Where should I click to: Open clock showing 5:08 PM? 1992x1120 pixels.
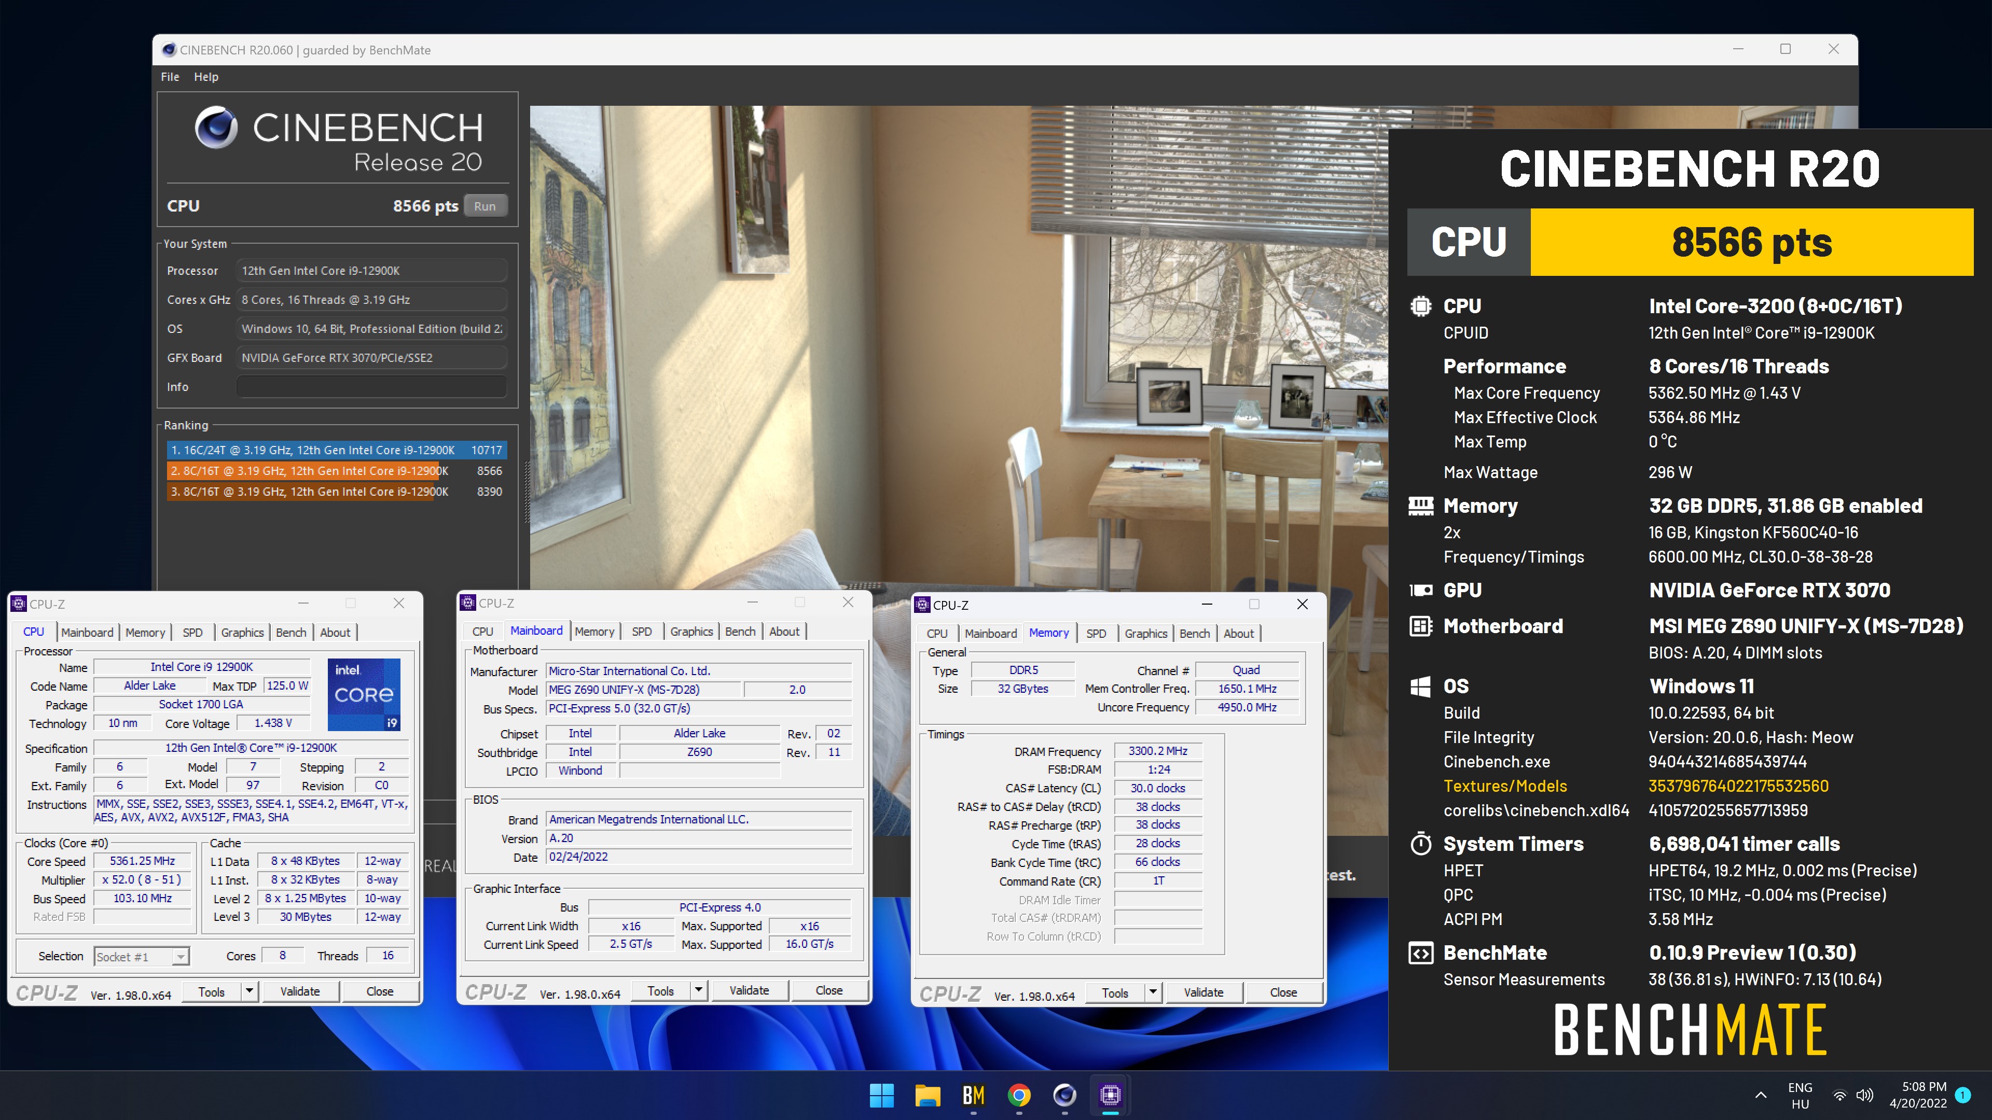click(x=1918, y=1095)
